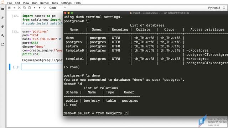
Task: Click the code line dbname='demo'
Action: click(33, 47)
